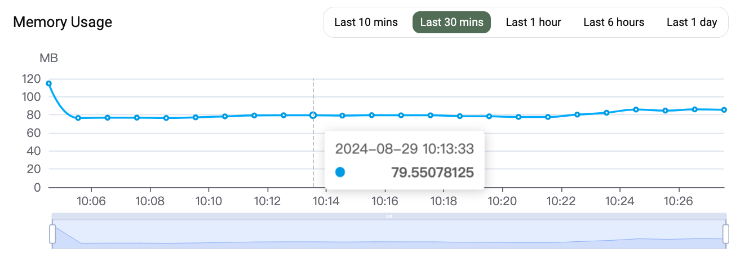Viewport: 749px width, 261px height.
Task: Click the blue series dot in the tooltip
Action: tap(340, 172)
